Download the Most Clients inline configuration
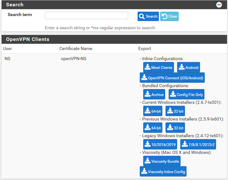This screenshot has width=228, height=180. [159, 67]
